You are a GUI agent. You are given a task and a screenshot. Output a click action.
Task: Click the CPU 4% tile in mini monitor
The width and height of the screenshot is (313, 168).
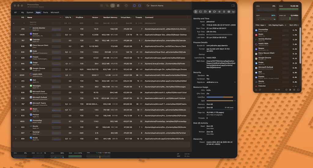(x=266, y=8)
